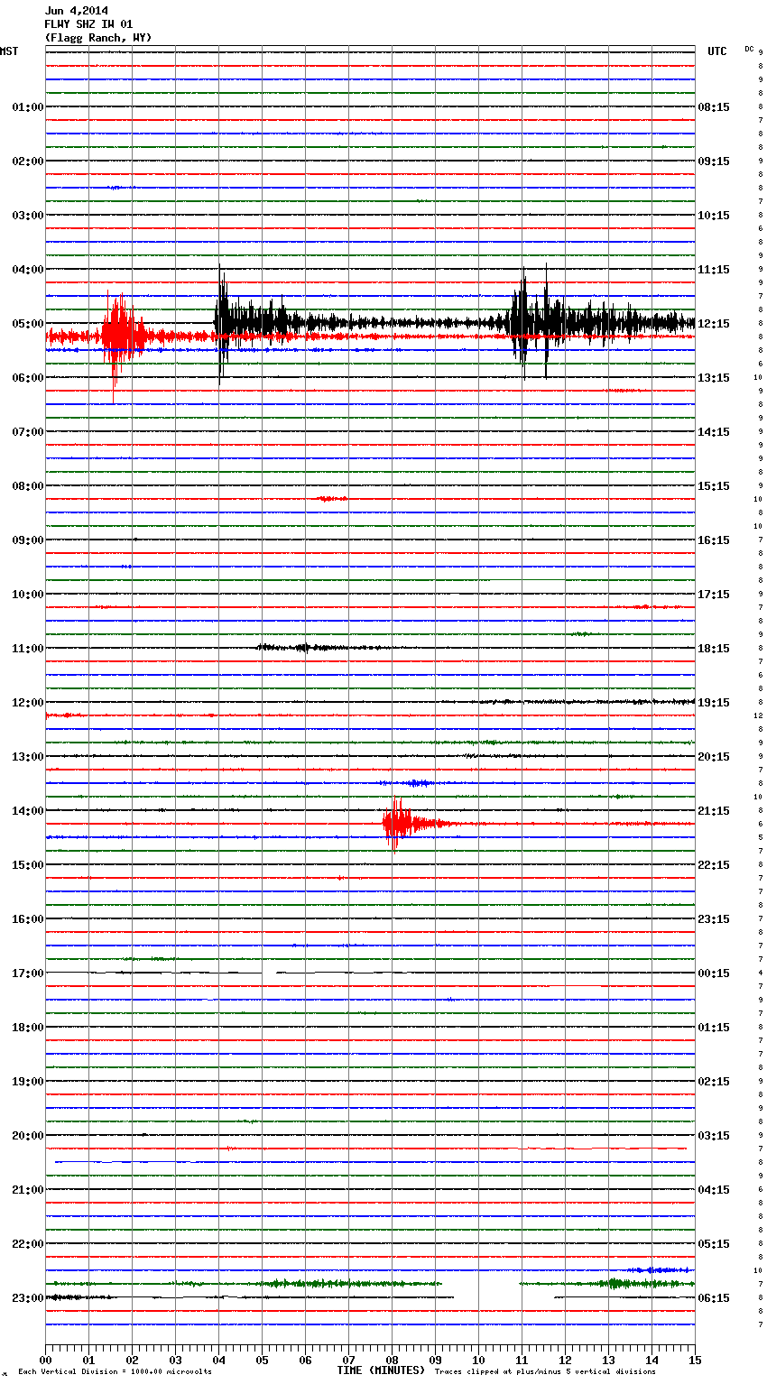The image size is (767, 1384).
Task: Click the 16:15 UTC time label
Action: [714, 540]
